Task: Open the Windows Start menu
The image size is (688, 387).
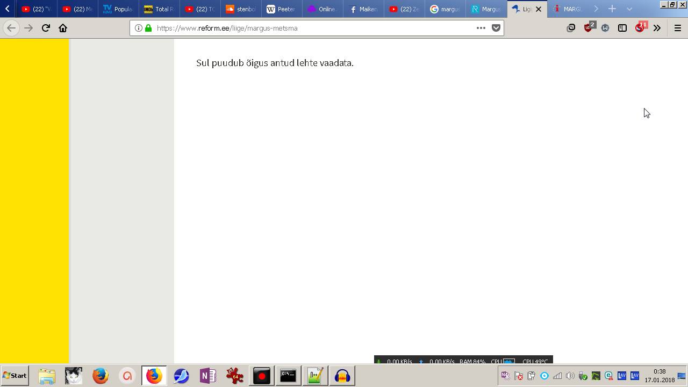Action: 15,376
